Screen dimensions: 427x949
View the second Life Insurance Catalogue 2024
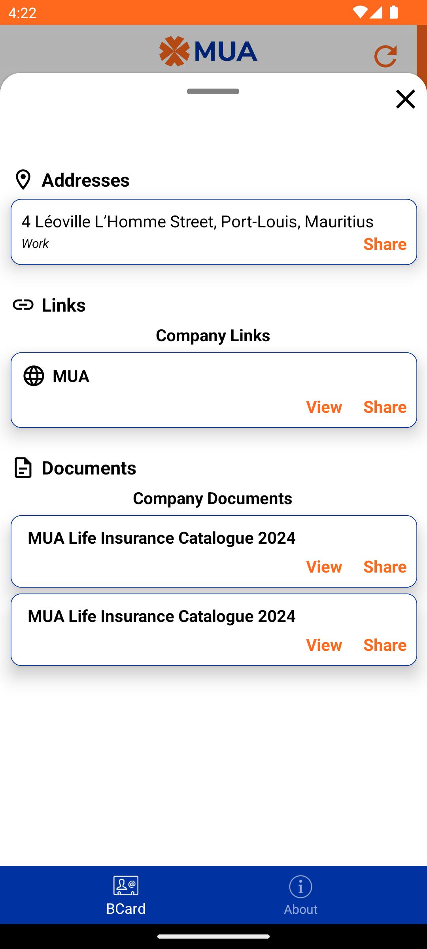(x=324, y=645)
